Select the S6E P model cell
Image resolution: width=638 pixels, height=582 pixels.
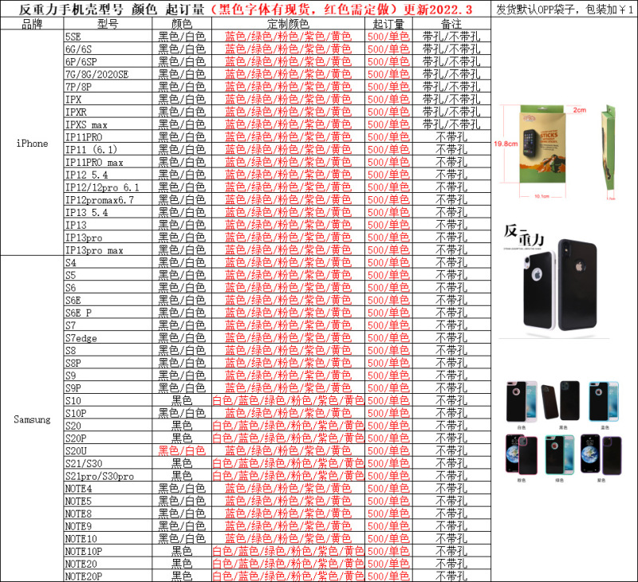(108, 313)
